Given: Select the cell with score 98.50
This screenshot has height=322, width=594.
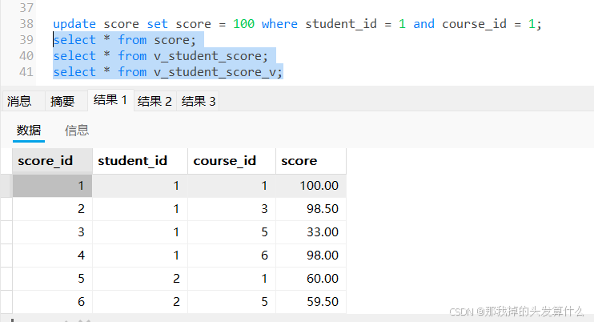Looking at the screenshot, I should 311,209.
